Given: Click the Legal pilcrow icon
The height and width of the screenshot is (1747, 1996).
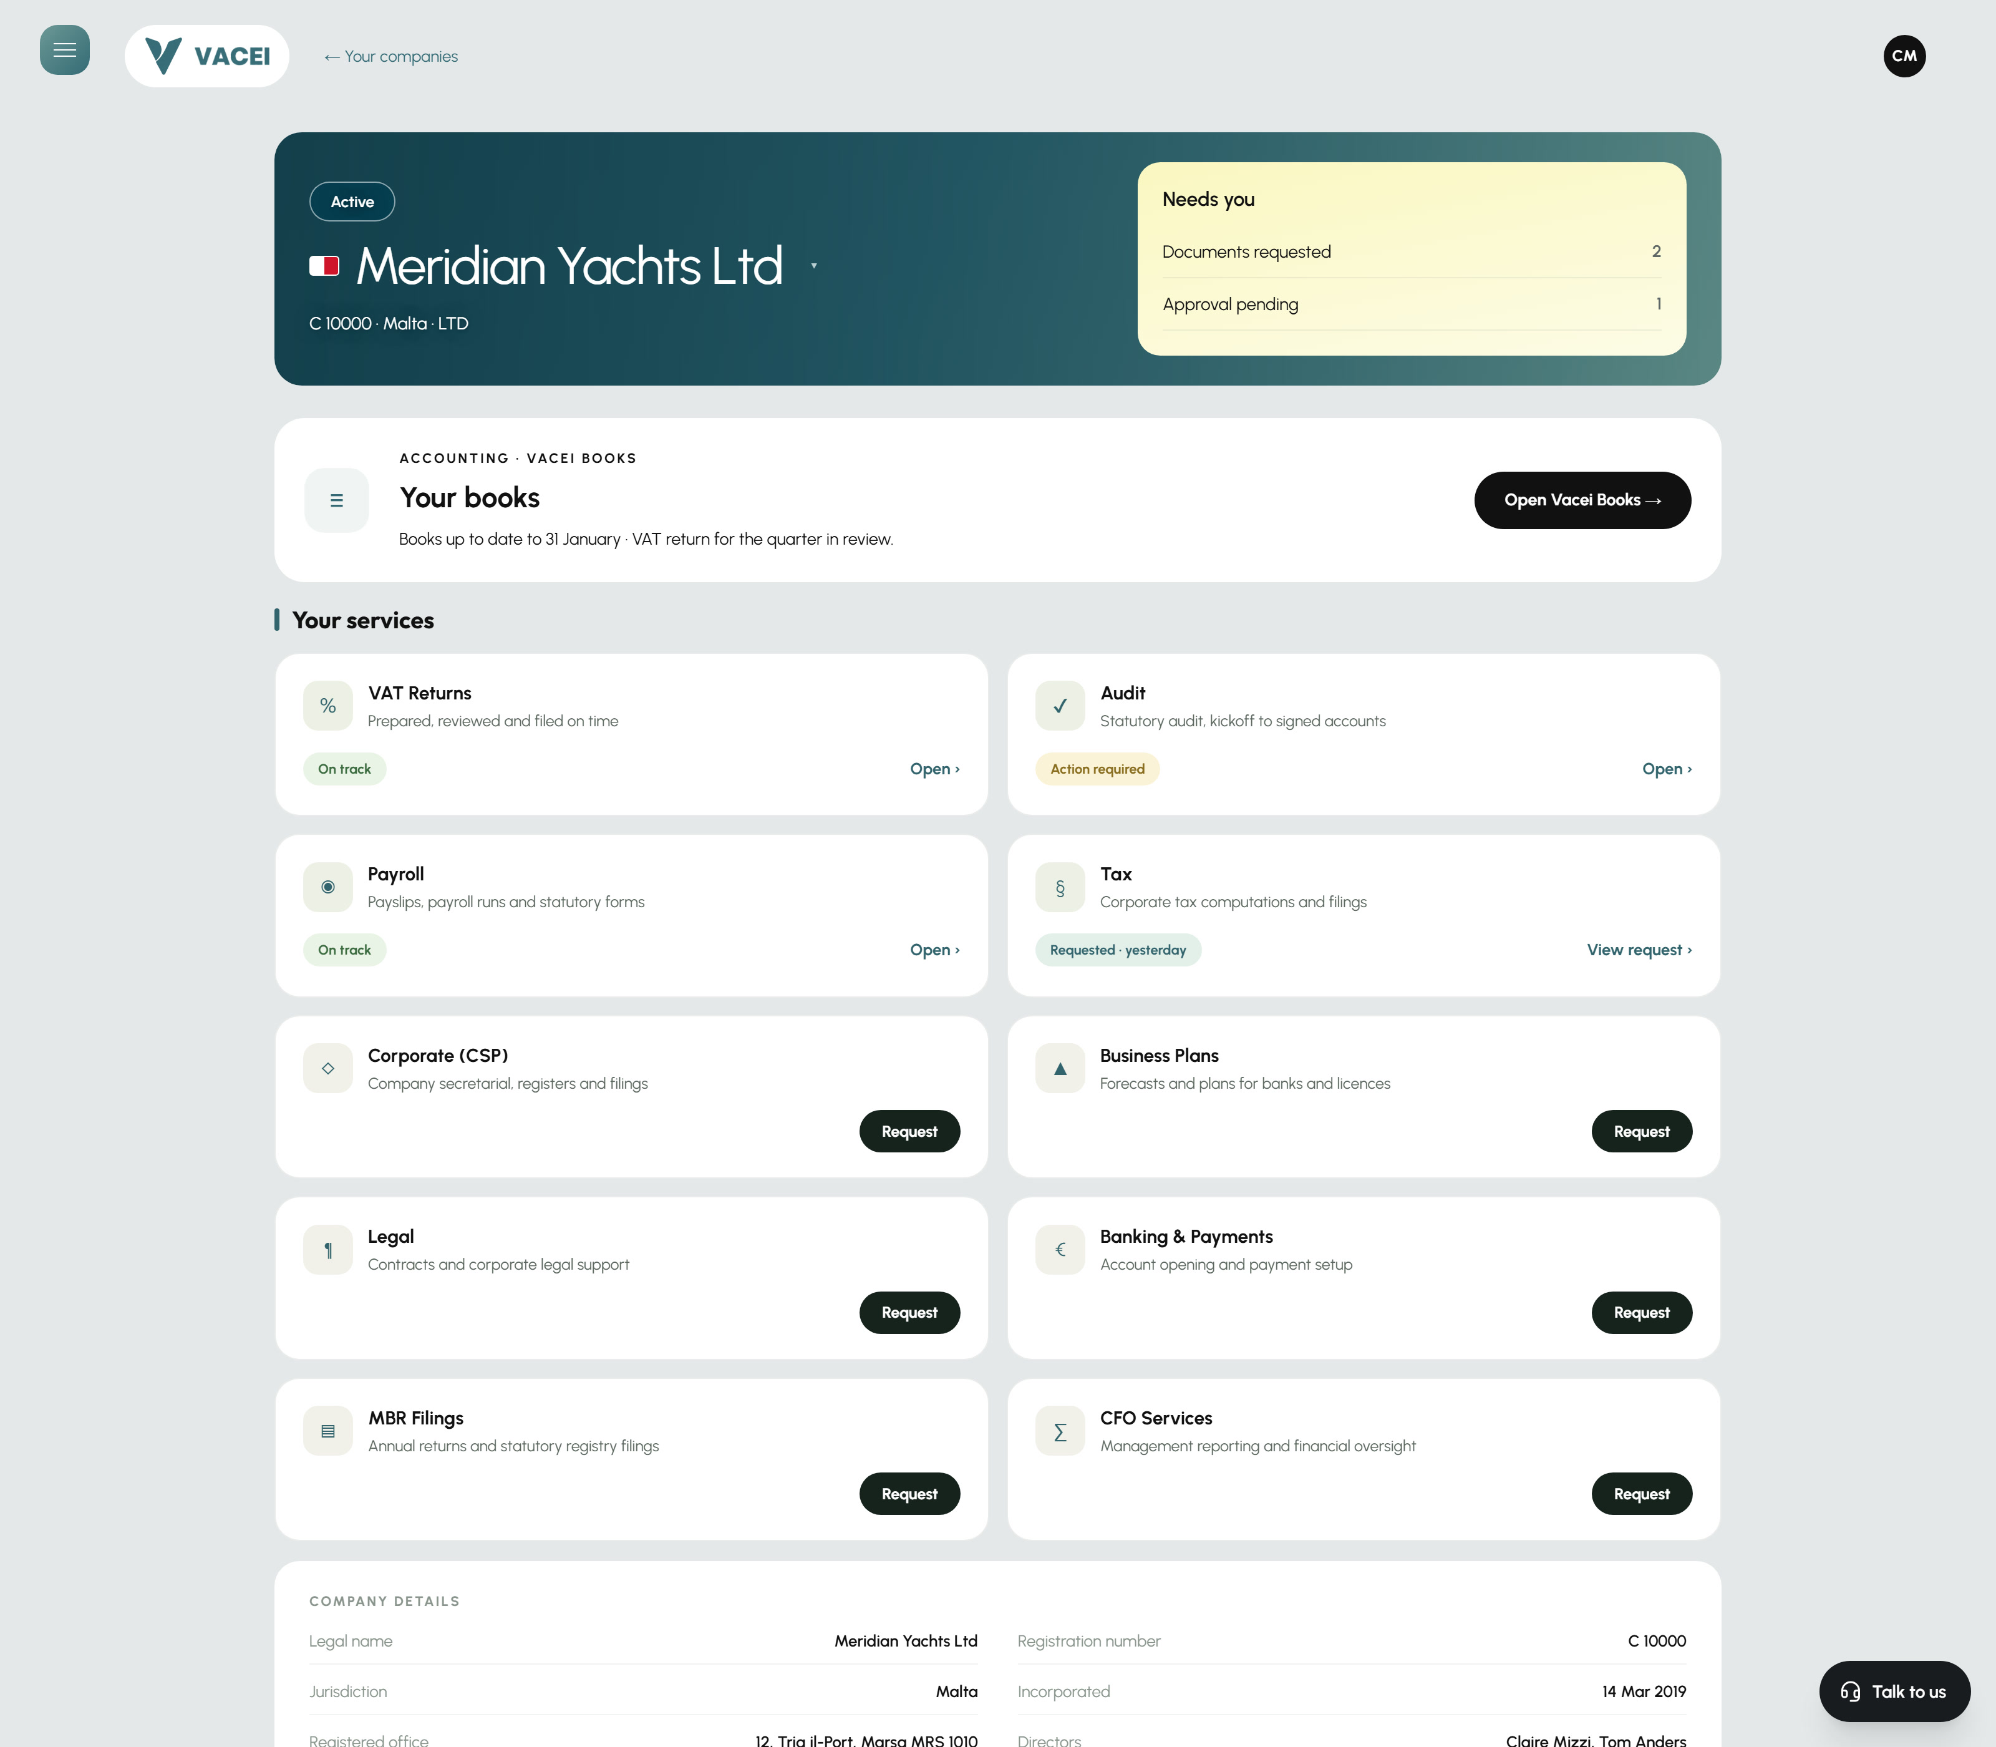Looking at the screenshot, I should tap(327, 1250).
